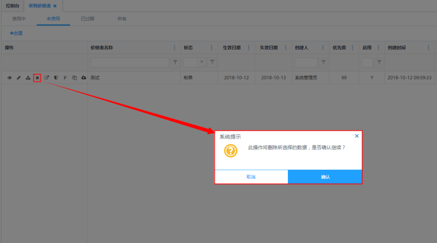Click the 创建人 filter input field
Image resolution: width=437 pixels, height=243 pixels.
(x=306, y=63)
